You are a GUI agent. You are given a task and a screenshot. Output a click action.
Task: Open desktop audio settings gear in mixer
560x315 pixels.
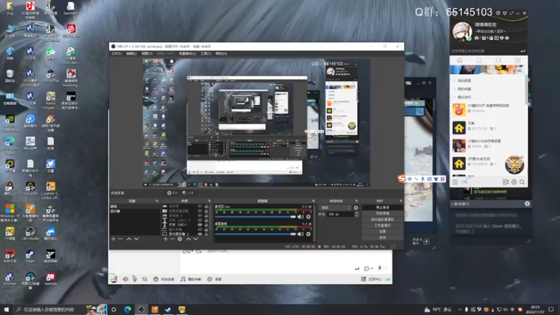[x=309, y=234]
